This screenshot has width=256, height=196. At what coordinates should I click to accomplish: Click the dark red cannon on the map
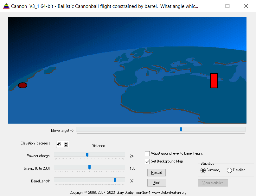(22, 85)
